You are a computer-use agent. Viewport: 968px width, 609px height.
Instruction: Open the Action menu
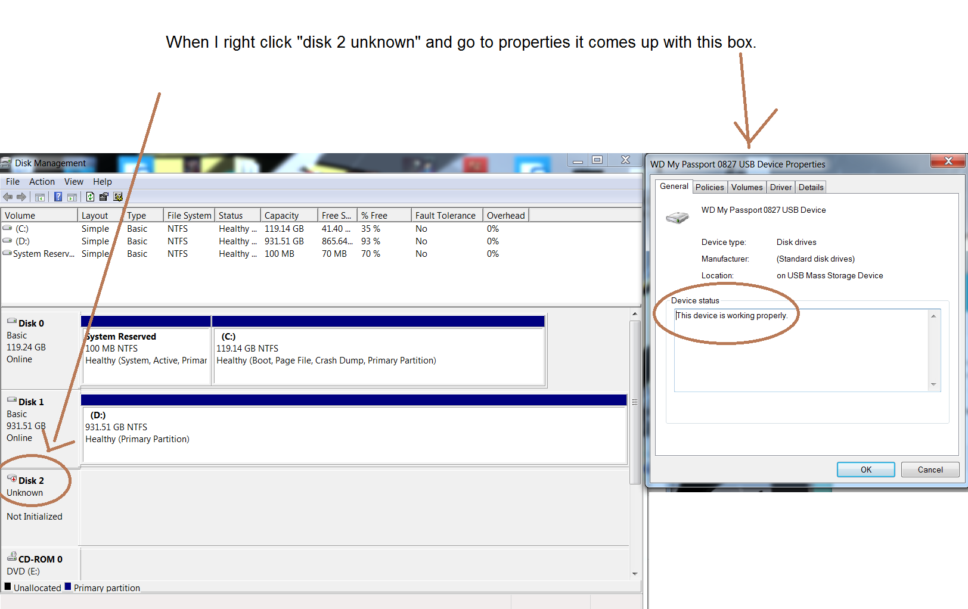tap(42, 182)
